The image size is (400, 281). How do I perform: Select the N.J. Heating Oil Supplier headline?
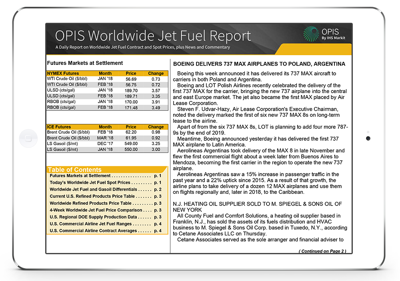tap(257, 207)
